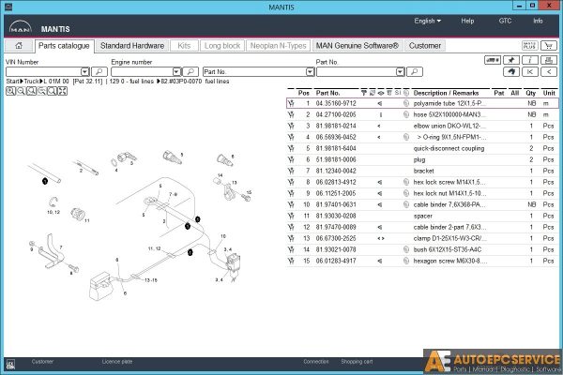This screenshot has height=375, width=563.
Task: Open the Help menu
Action: tap(467, 21)
